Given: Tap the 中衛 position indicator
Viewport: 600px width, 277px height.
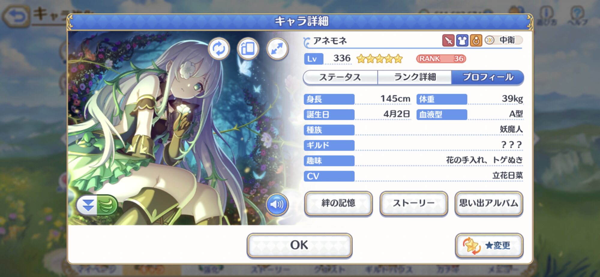Looking at the screenshot, I should [503, 40].
